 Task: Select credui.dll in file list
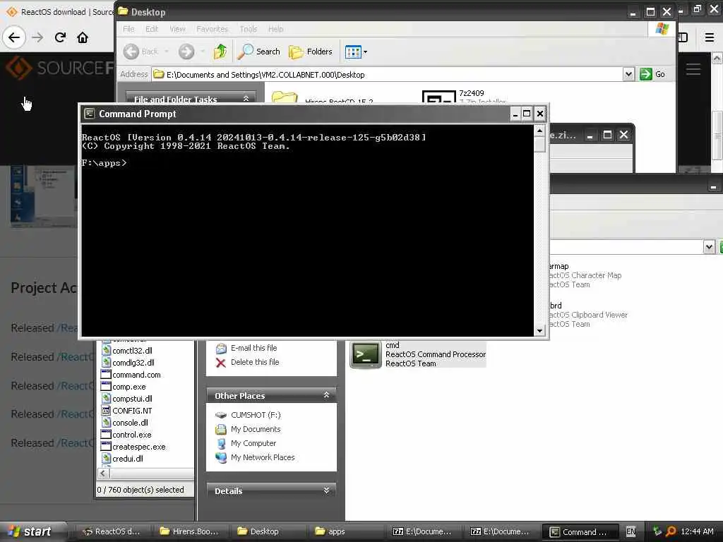click(x=122, y=459)
